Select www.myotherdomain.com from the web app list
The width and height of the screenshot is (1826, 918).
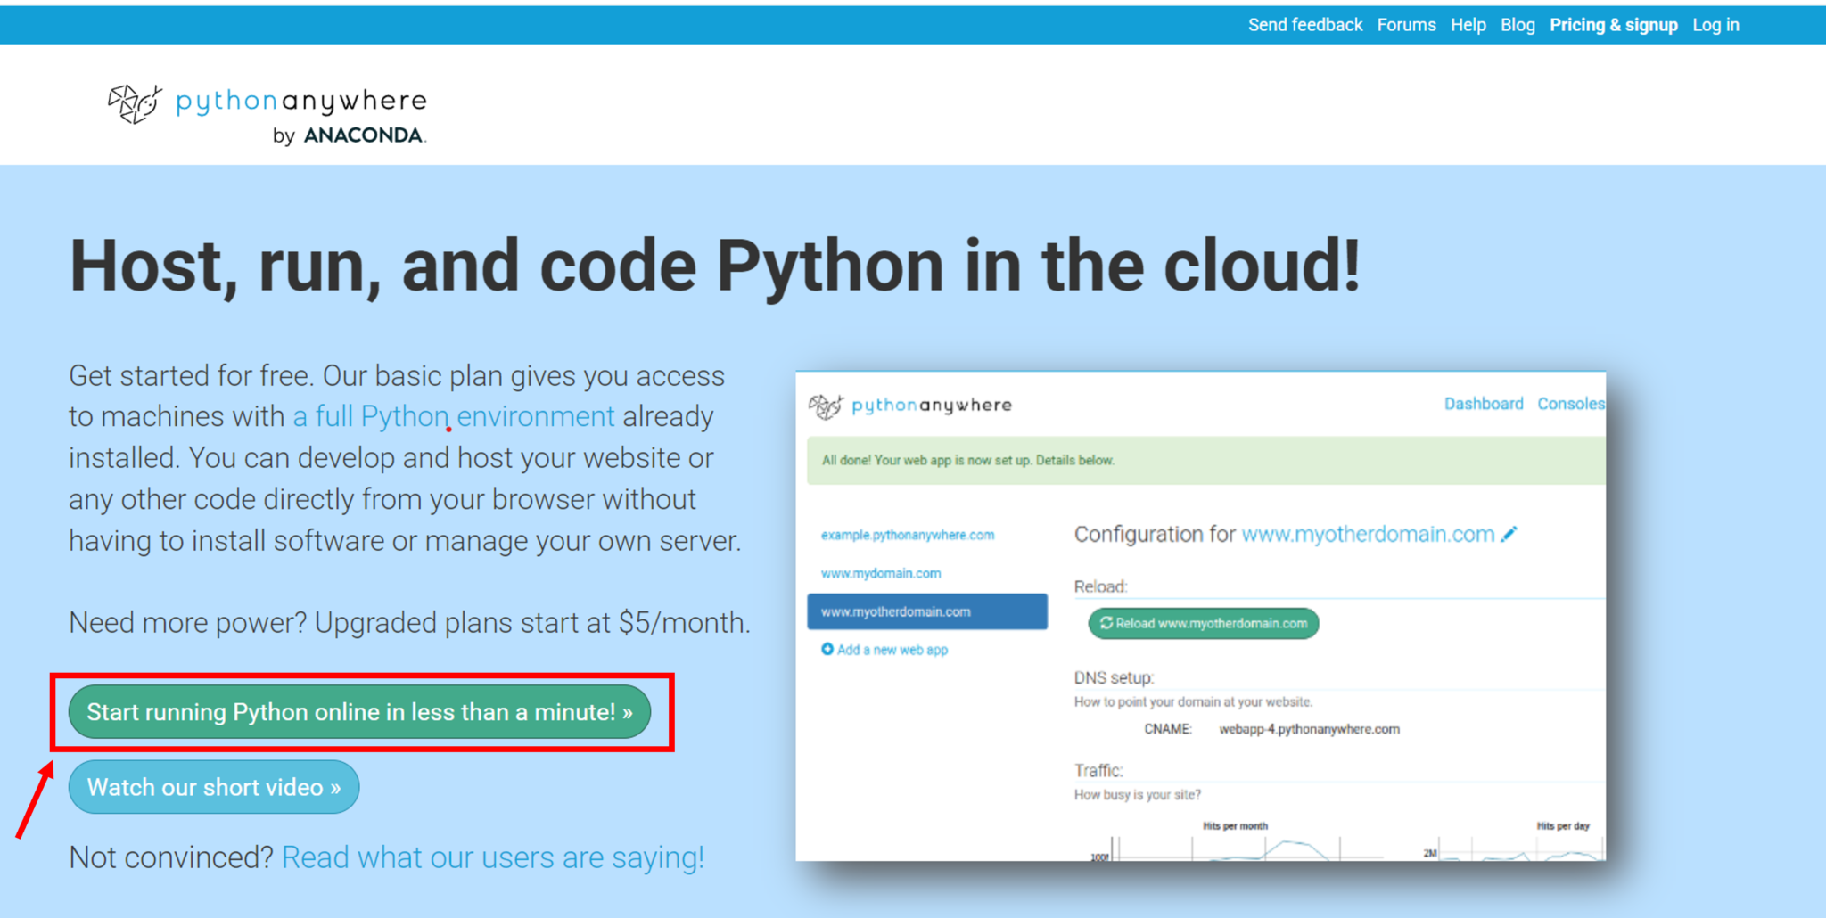[895, 611]
